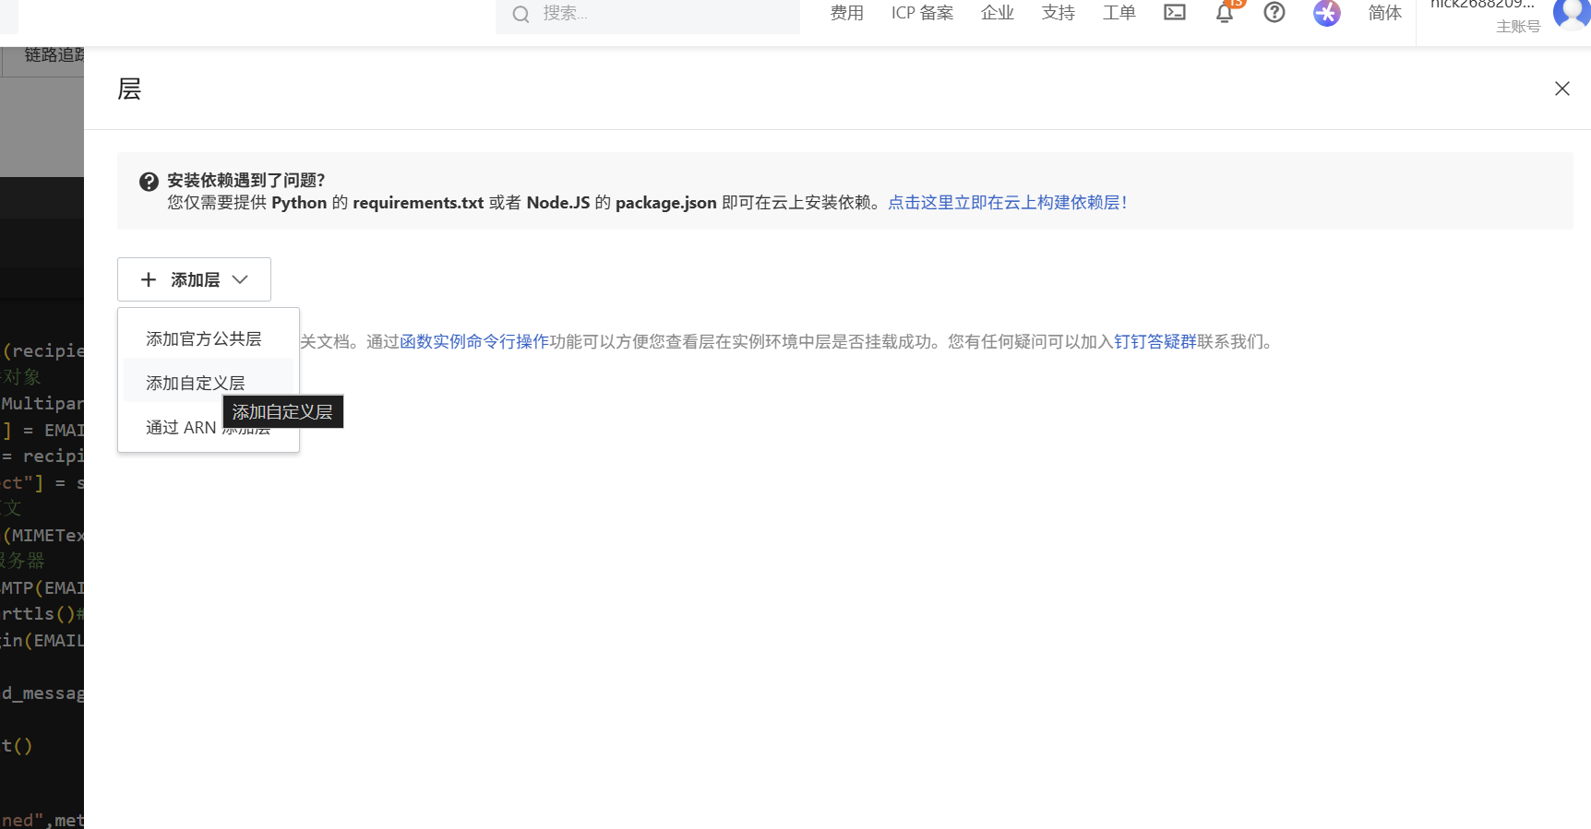
Task: Open the 企业 top menu
Action: coord(998,13)
